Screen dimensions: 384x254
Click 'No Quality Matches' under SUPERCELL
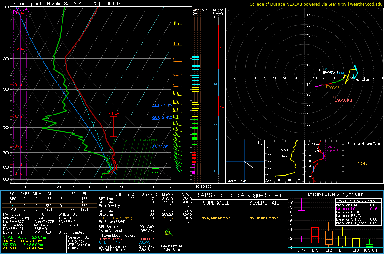216,218
